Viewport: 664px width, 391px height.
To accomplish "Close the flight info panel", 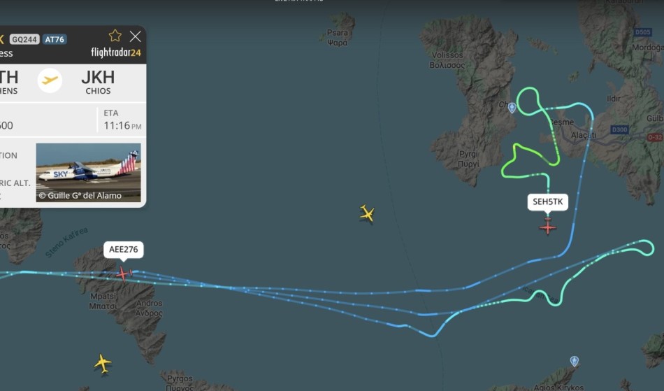I will click(x=136, y=36).
